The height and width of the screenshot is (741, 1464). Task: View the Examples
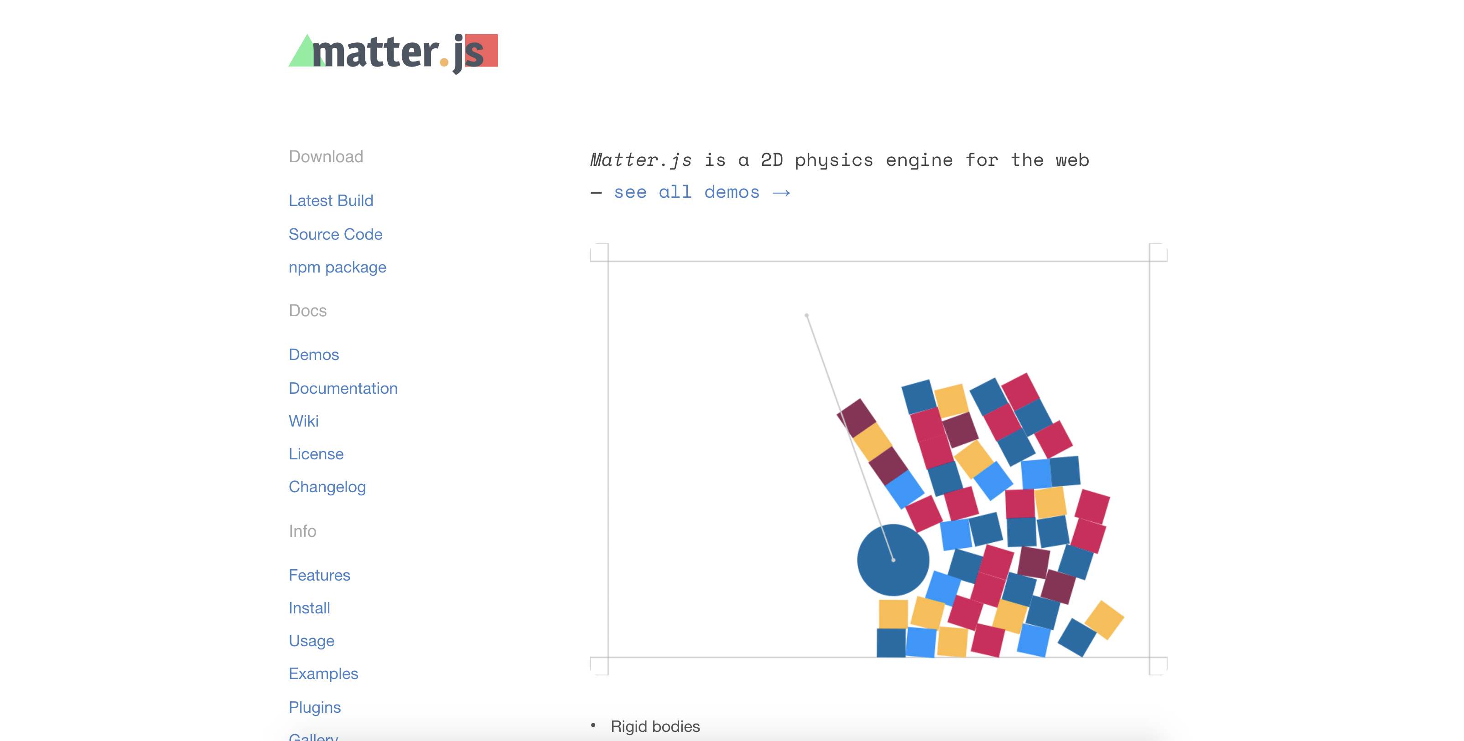[x=323, y=674]
